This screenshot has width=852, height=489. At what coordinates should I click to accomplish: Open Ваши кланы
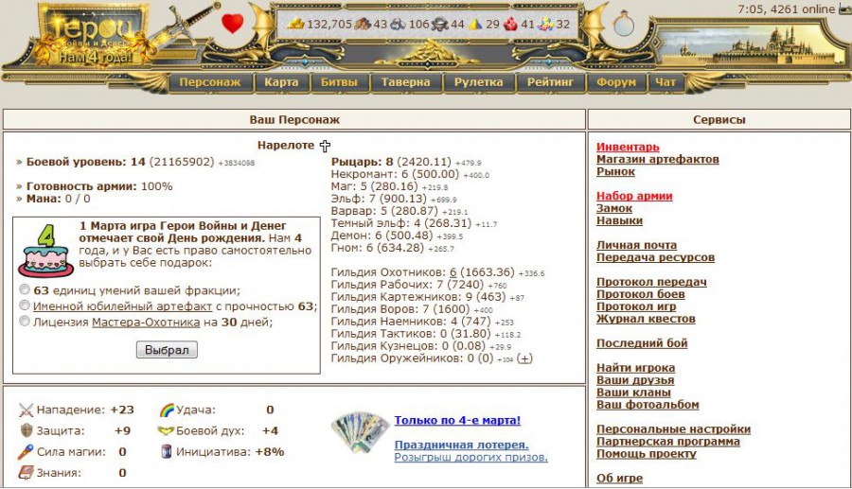tap(633, 393)
